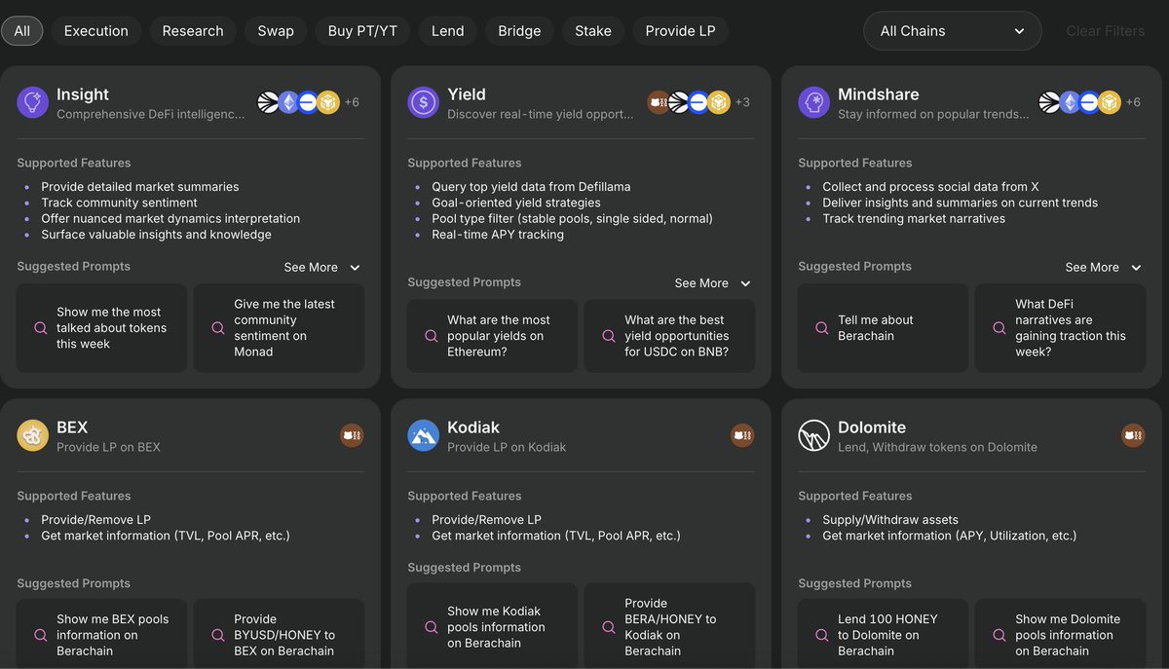This screenshot has width=1169, height=669.
Task: Click the Berachain bear icon on Yield card
Action: coord(660,102)
